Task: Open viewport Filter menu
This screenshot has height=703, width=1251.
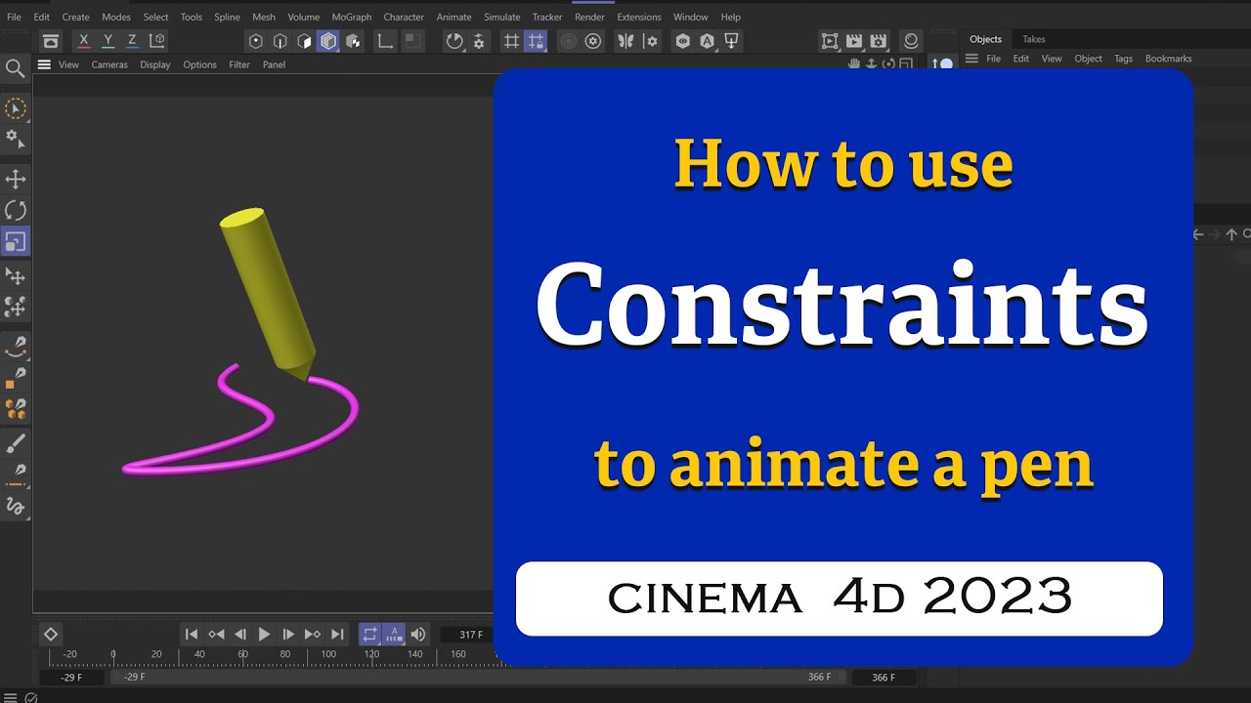Action: (x=239, y=64)
